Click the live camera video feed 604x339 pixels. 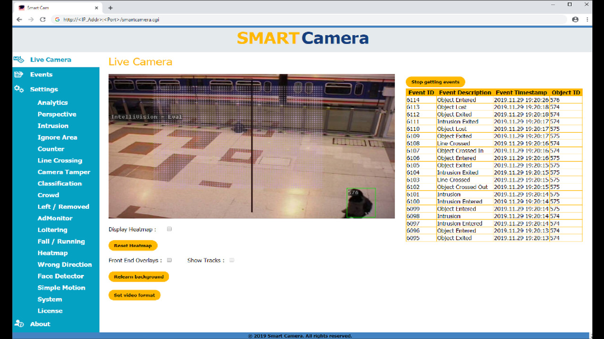coord(252,146)
